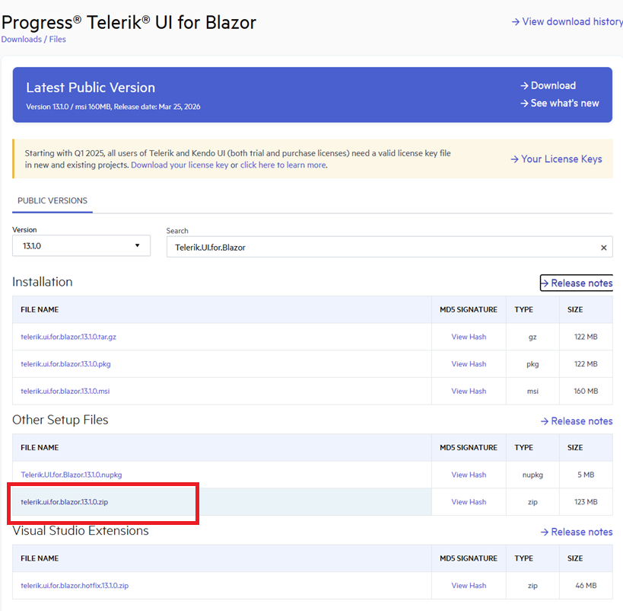Open Visual Studio Extensions Release notes

tap(577, 532)
